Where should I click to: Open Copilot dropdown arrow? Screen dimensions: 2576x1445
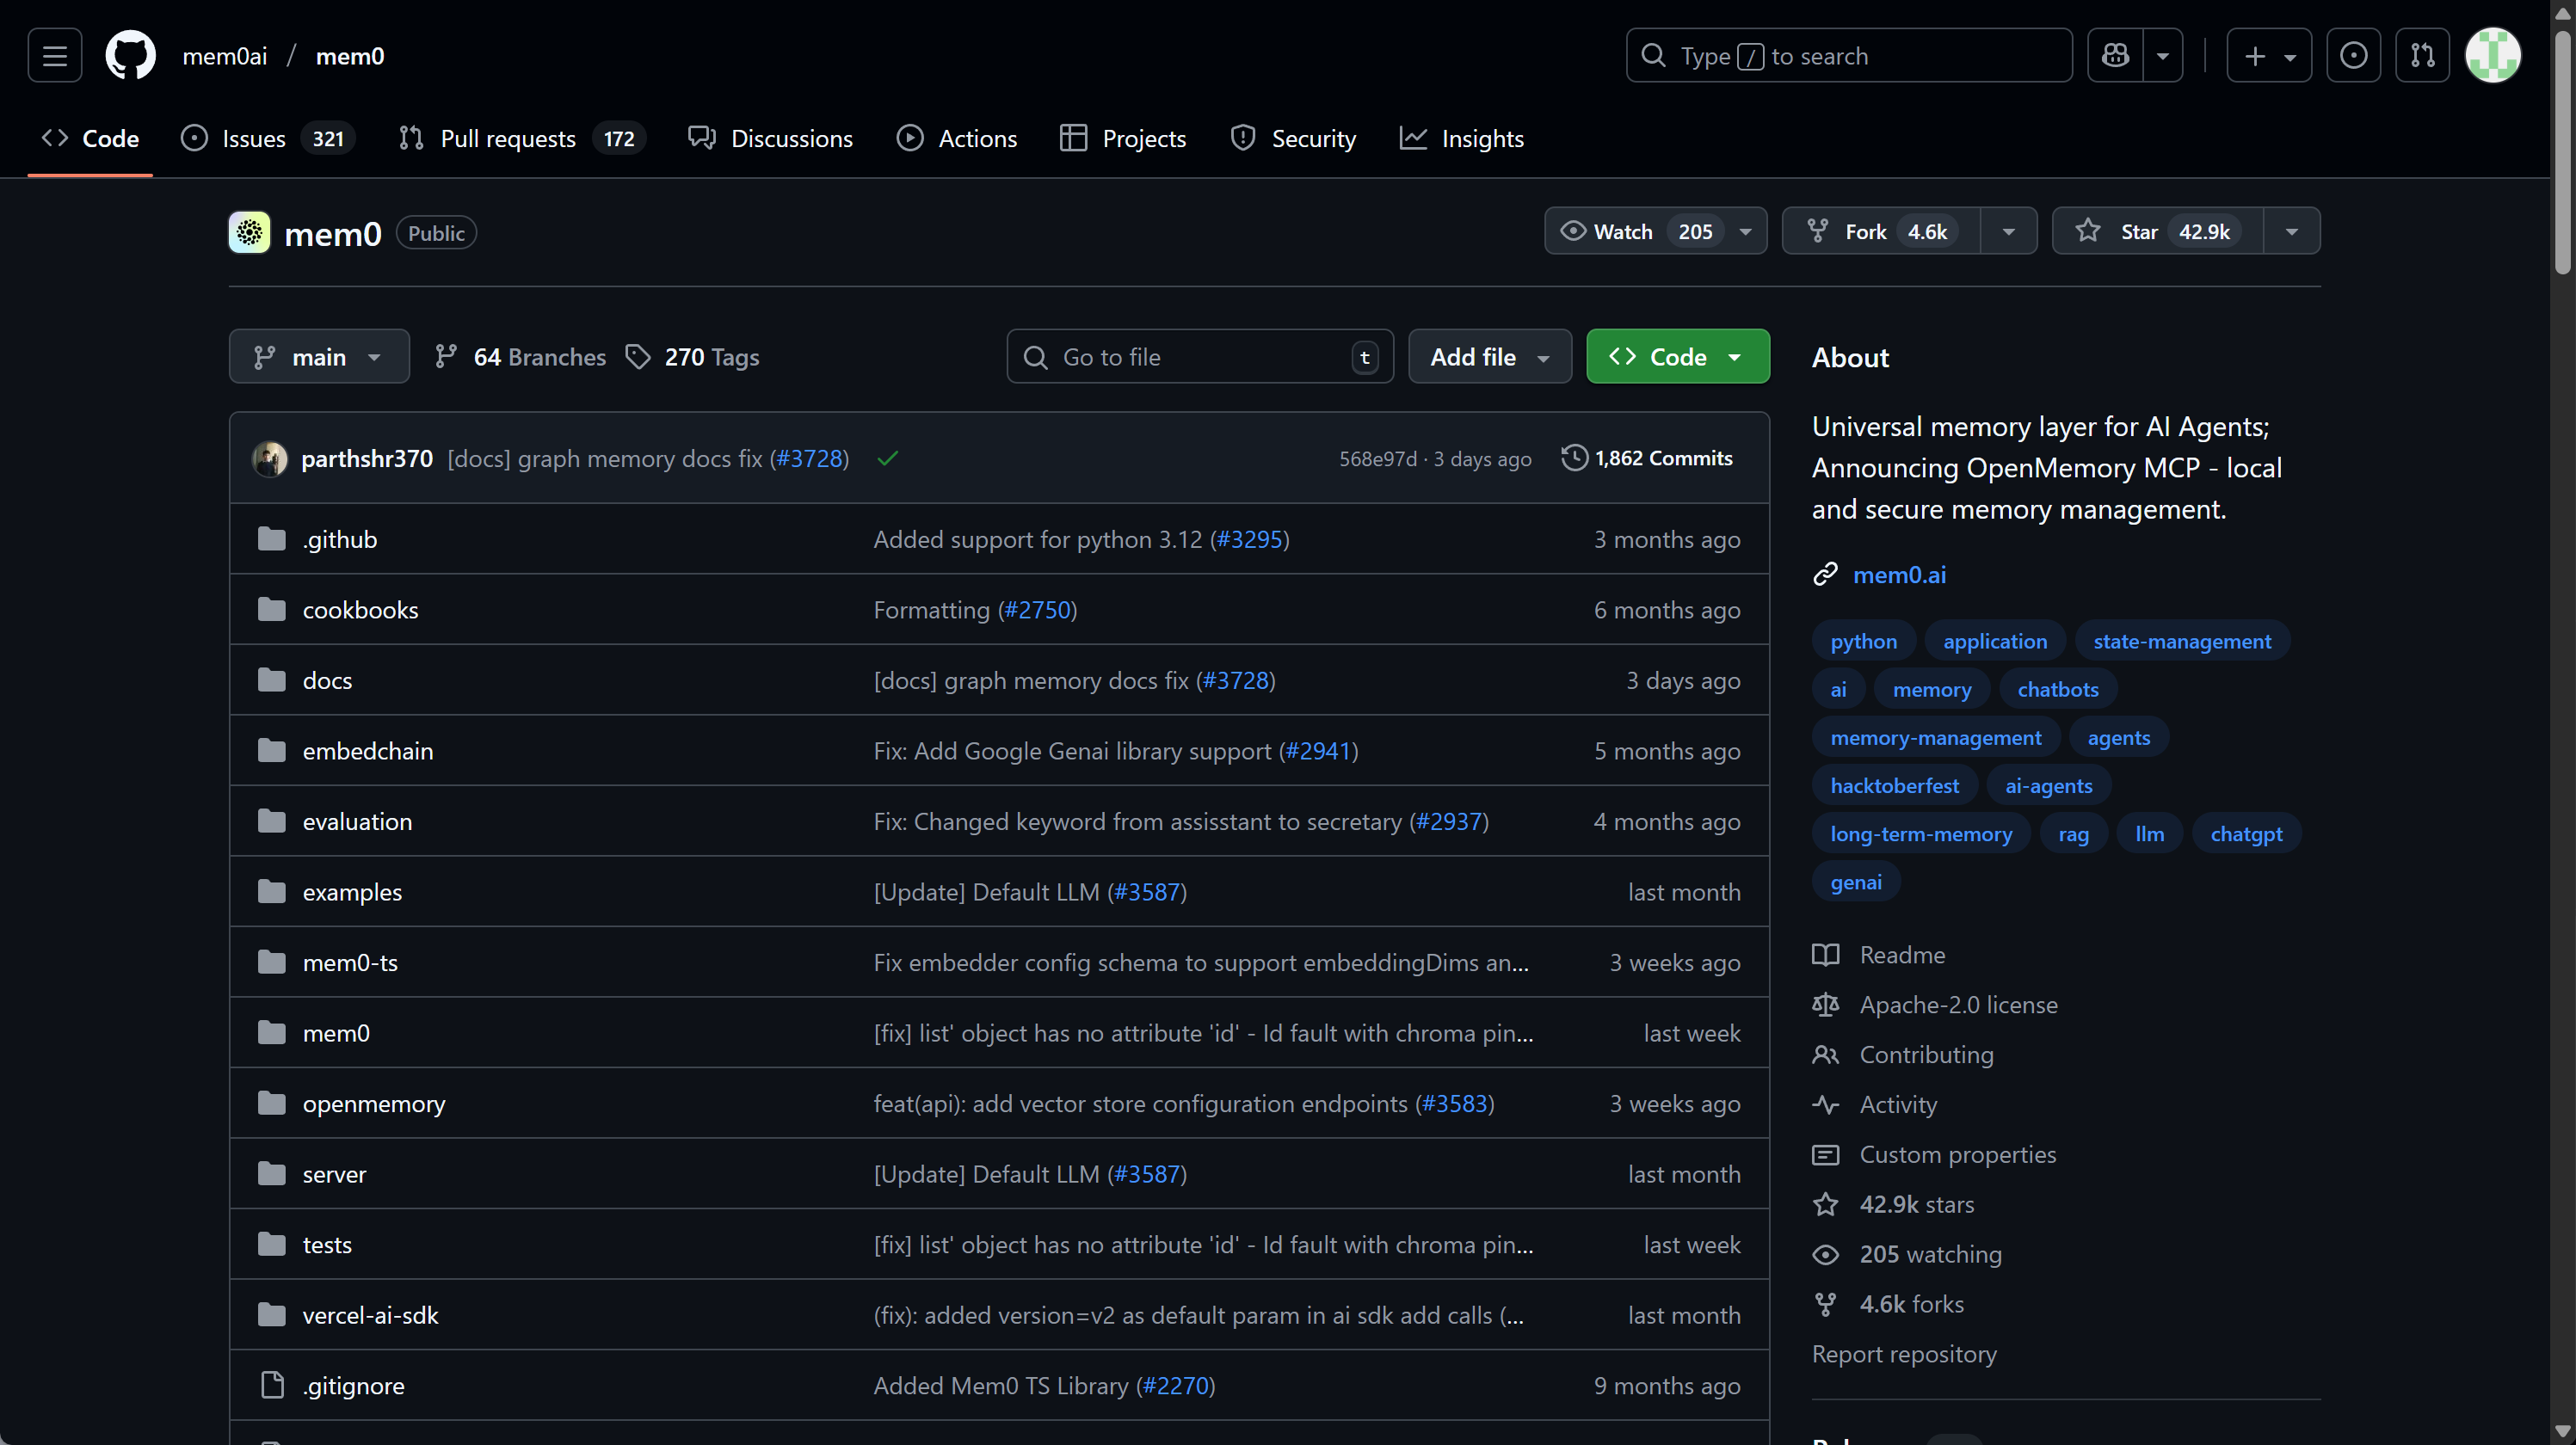pos(2163,55)
